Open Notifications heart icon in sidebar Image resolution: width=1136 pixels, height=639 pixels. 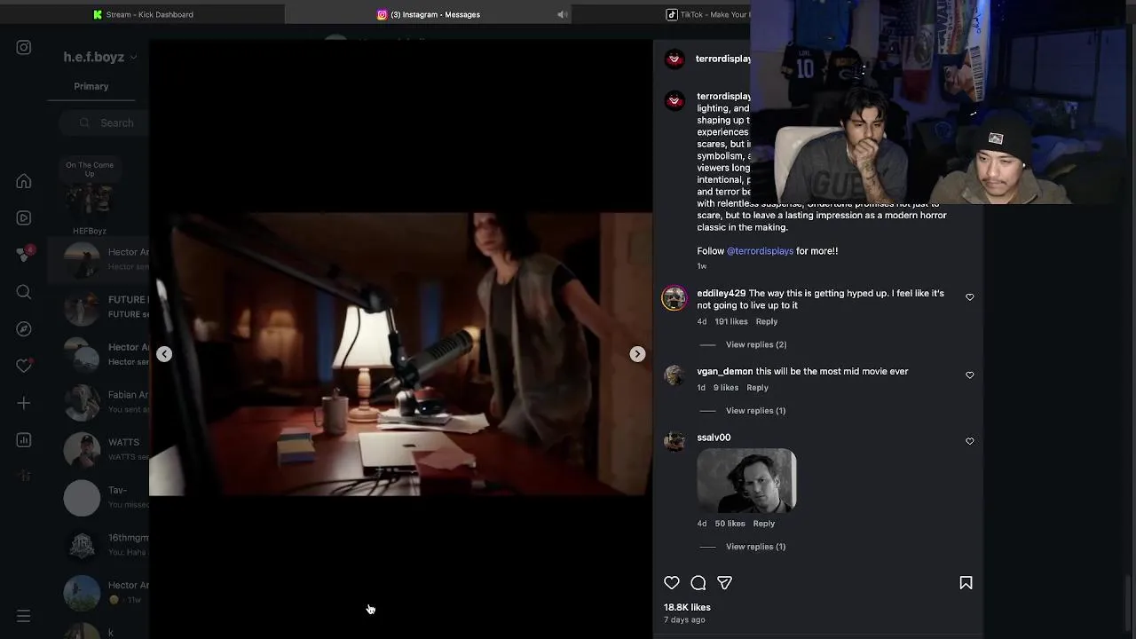[24, 366]
